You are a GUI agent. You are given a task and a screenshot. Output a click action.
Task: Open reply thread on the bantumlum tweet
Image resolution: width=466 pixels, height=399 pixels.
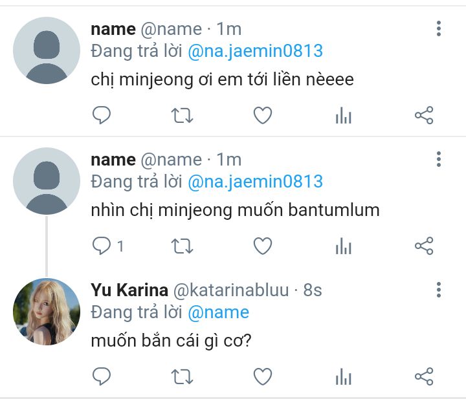pos(107,246)
